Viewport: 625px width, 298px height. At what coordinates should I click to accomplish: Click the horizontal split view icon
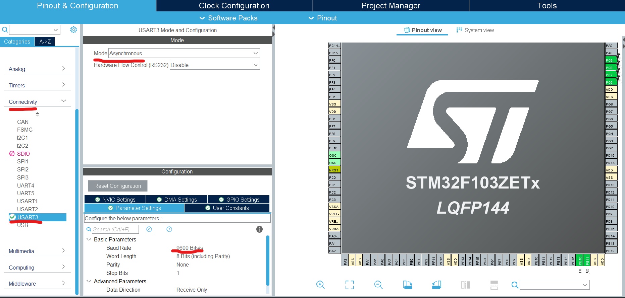(494, 285)
